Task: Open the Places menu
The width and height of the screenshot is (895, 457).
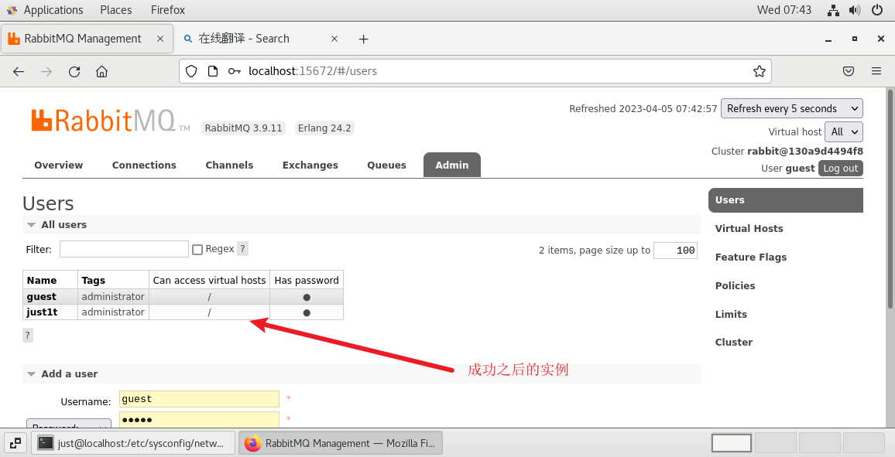Action: click(116, 10)
